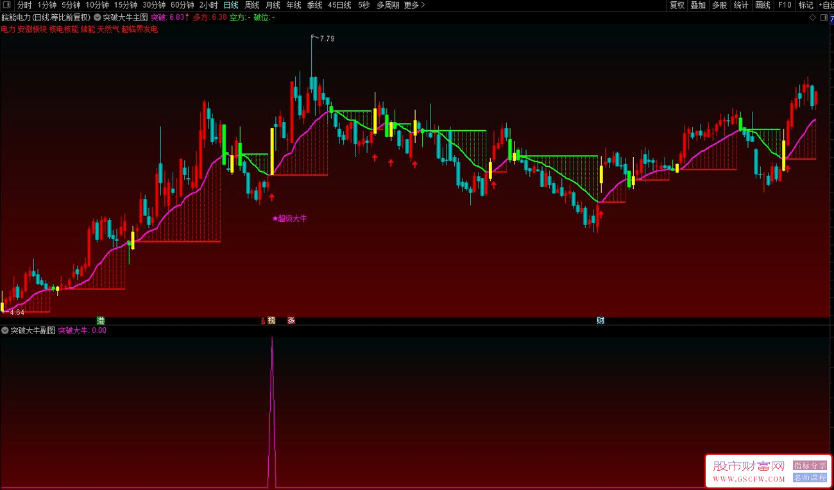This screenshot has height=490, width=834.
Task: Add stock via +自选 button
Action: (x=826, y=5)
